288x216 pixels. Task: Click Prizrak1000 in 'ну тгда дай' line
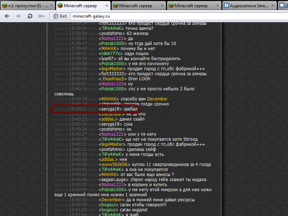click(x=113, y=44)
